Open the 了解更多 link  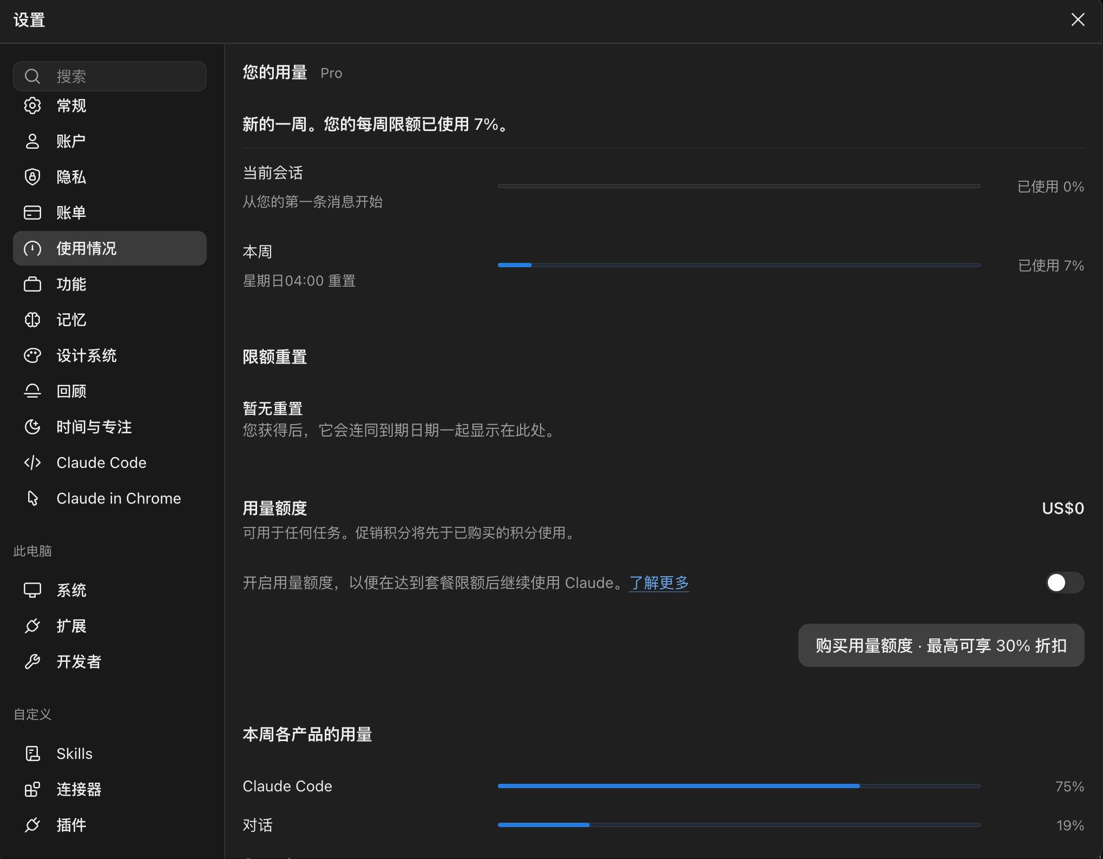pos(659,583)
